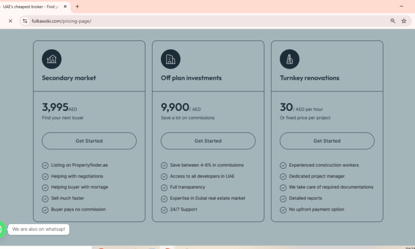The height and width of the screenshot is (249, 415).
Task: Open the zoom magnifier icon in address bar
Action: pyautogui.click(x=393, y=21)
